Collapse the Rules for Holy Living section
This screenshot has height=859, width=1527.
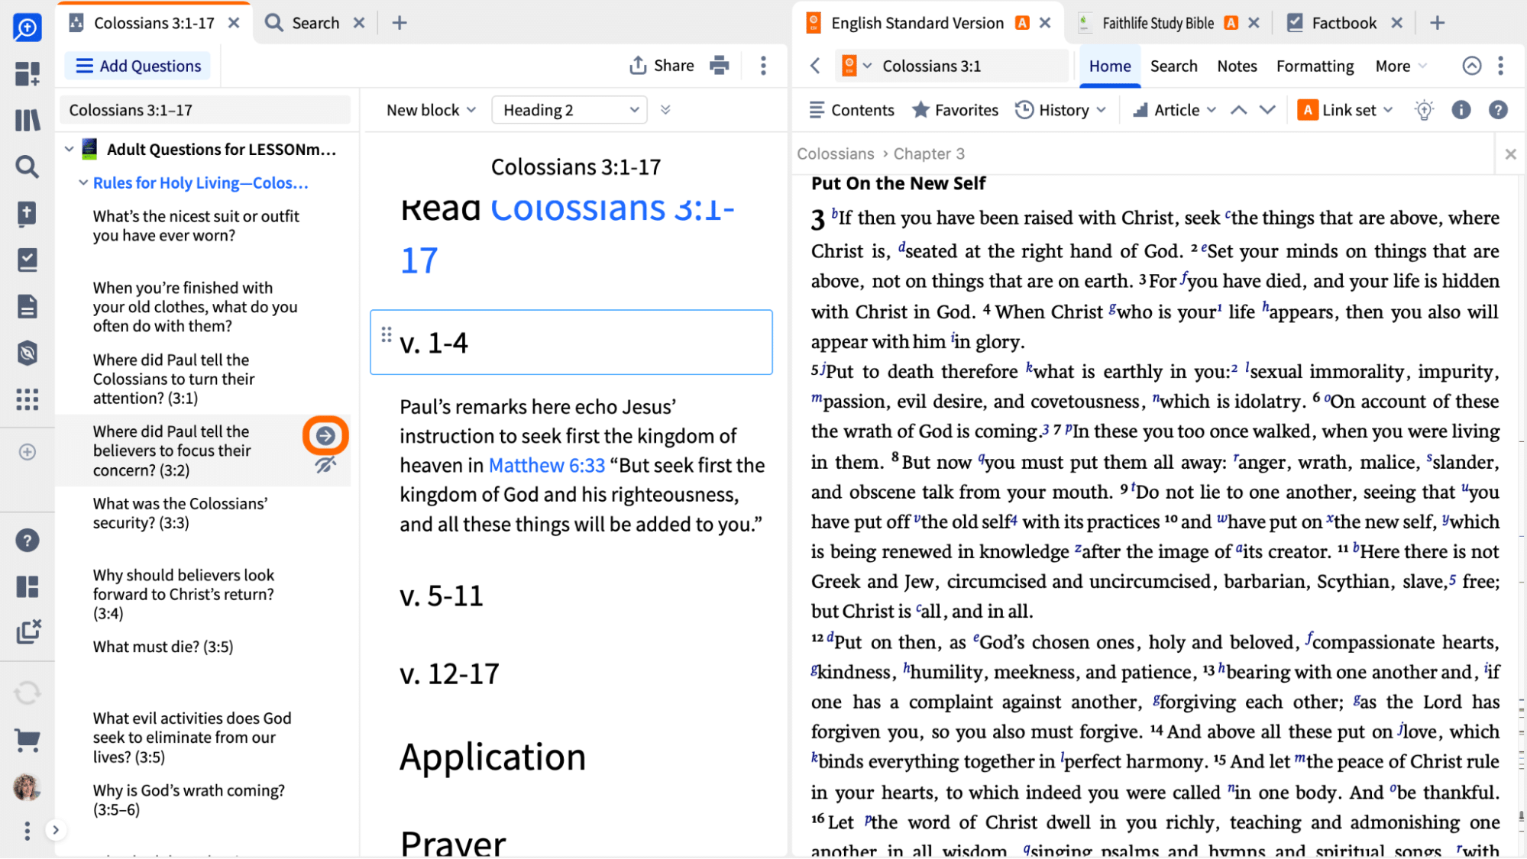(83, 183)
